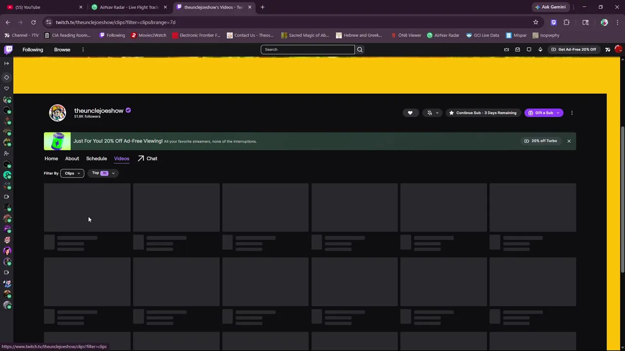
Task: Click the search magnifier button
Action: (x=360, y=49)
